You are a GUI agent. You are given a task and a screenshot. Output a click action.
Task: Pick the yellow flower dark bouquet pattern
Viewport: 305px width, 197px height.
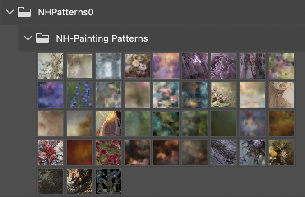pos(282,153)
